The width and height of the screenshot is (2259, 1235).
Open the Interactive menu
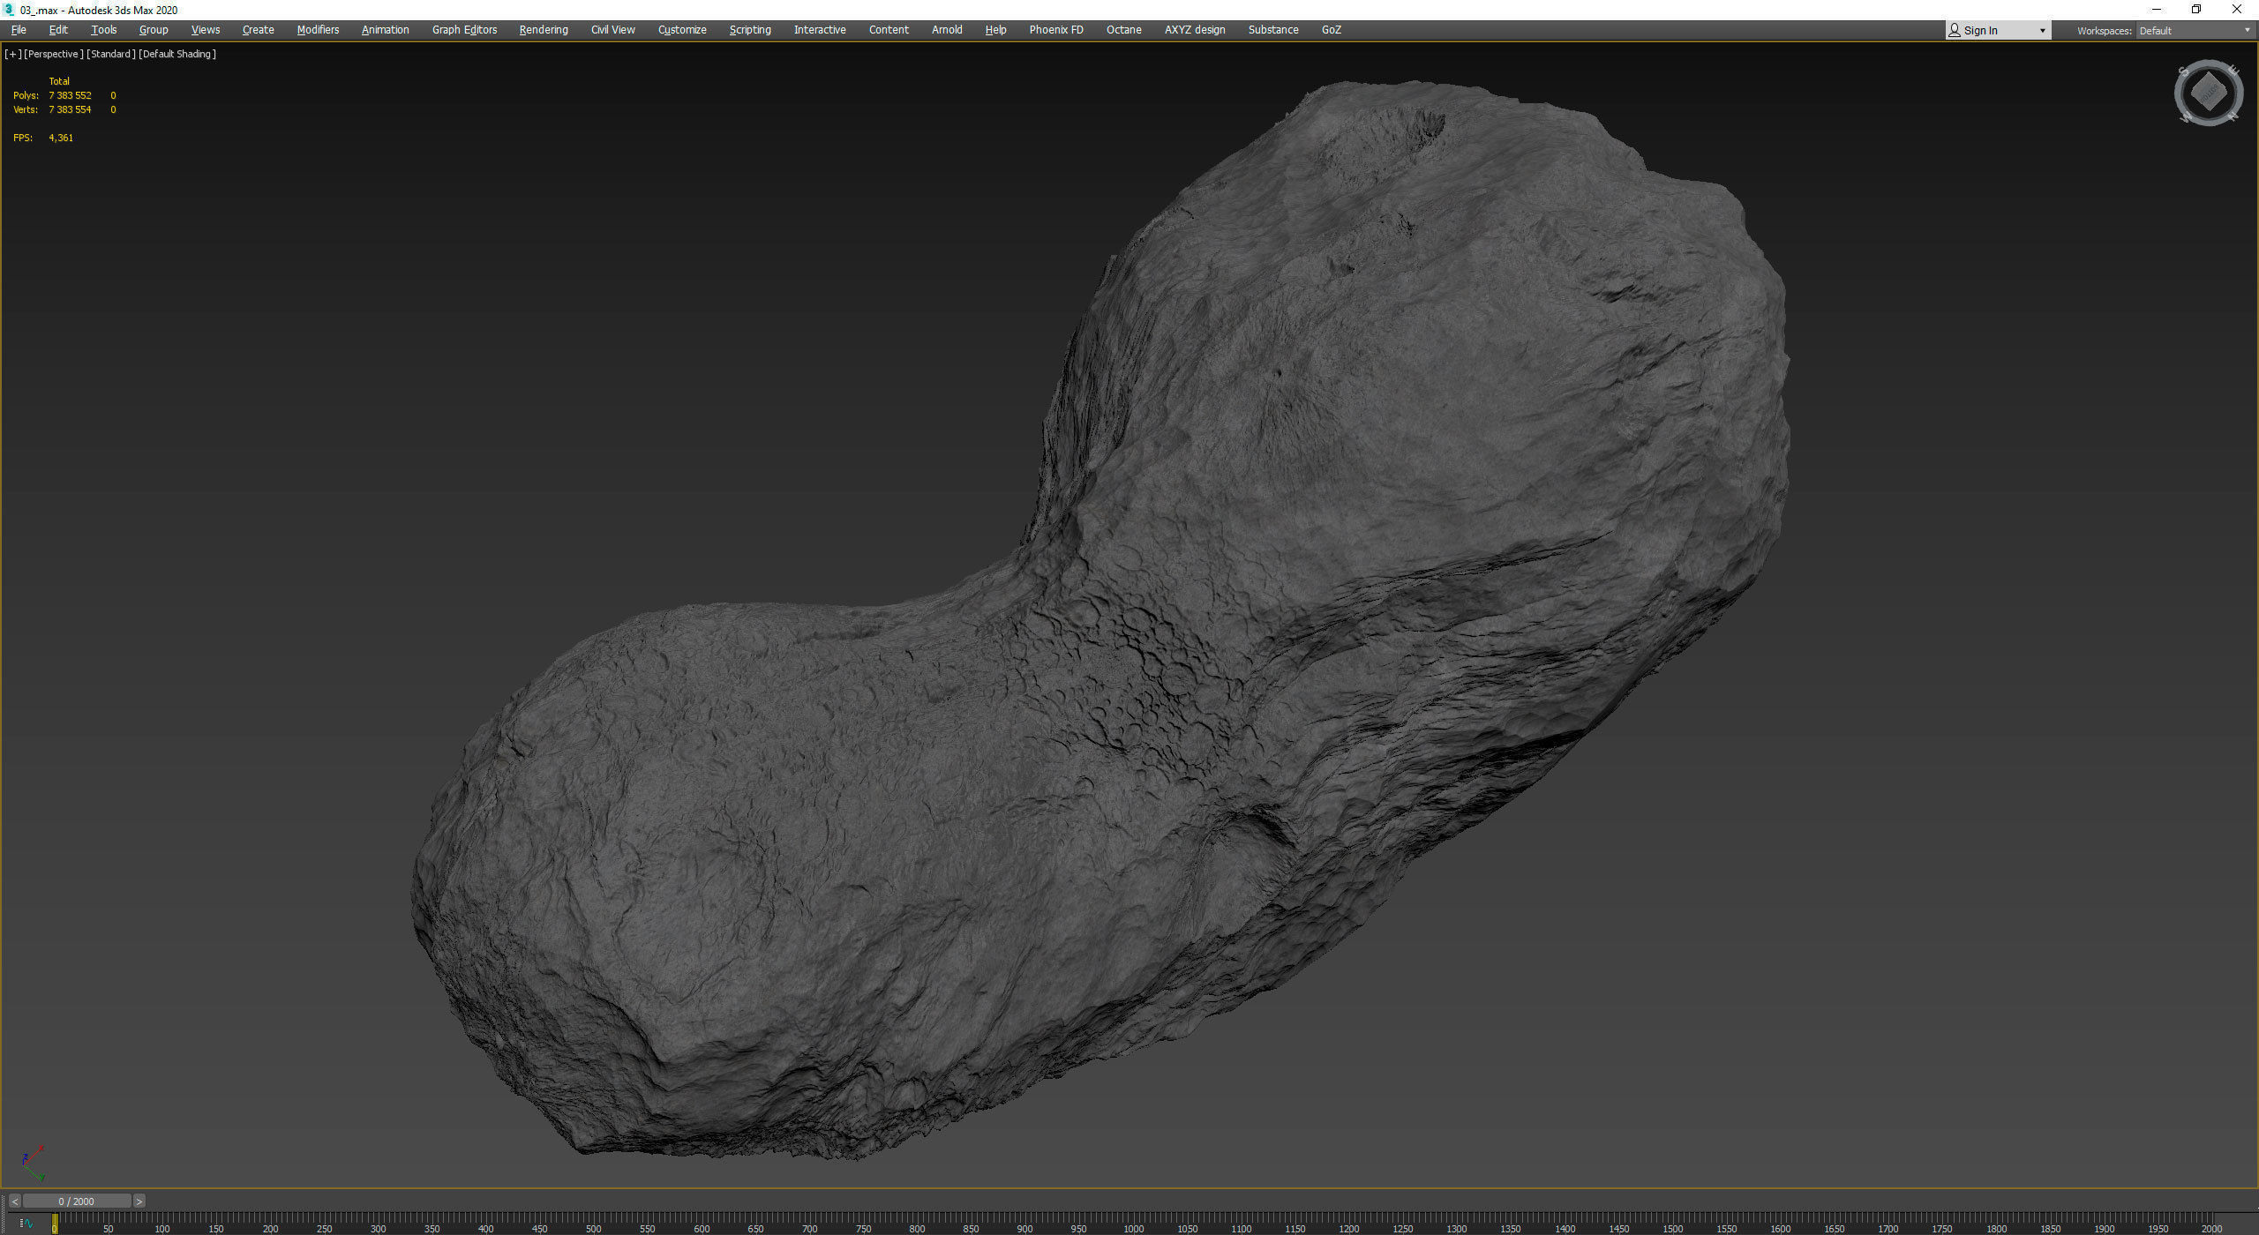click(820, 30)
